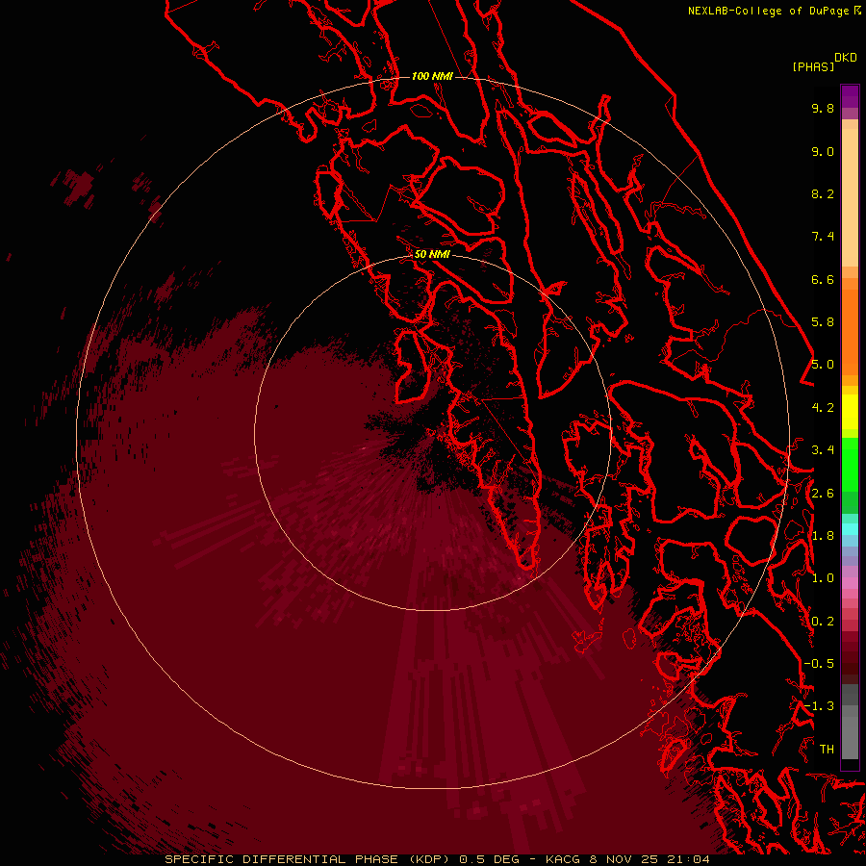Click the 3.4 scale value
Image resolution: width=866 pixels, height=866 pixels.
[823, 450]
